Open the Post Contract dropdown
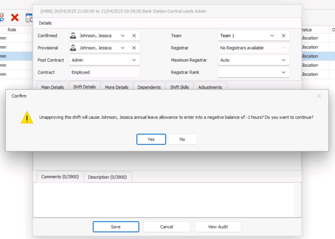Image resolution: width=335 pixels, height=239 pixels. (134, 60)
